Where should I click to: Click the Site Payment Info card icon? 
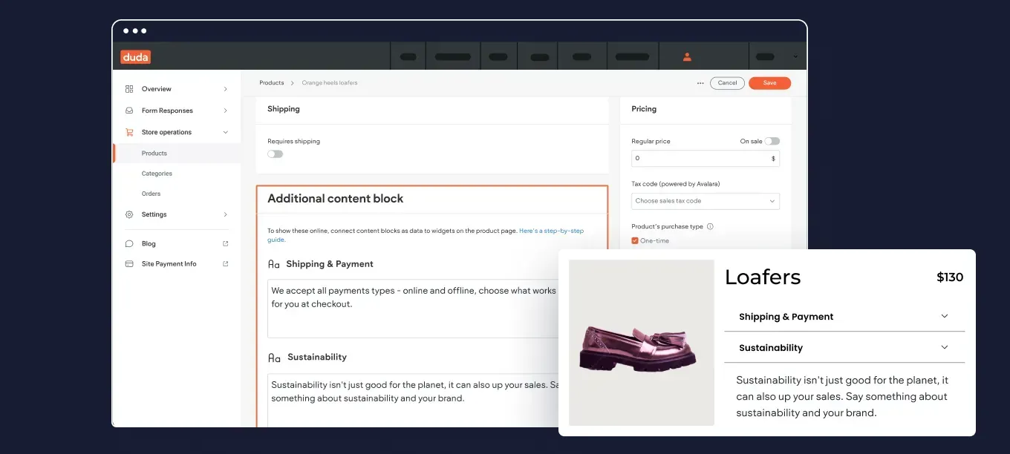(x=129, y=264)
